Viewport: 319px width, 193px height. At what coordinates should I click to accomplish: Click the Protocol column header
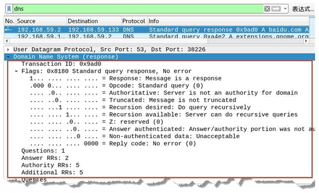tap(135, 21)
